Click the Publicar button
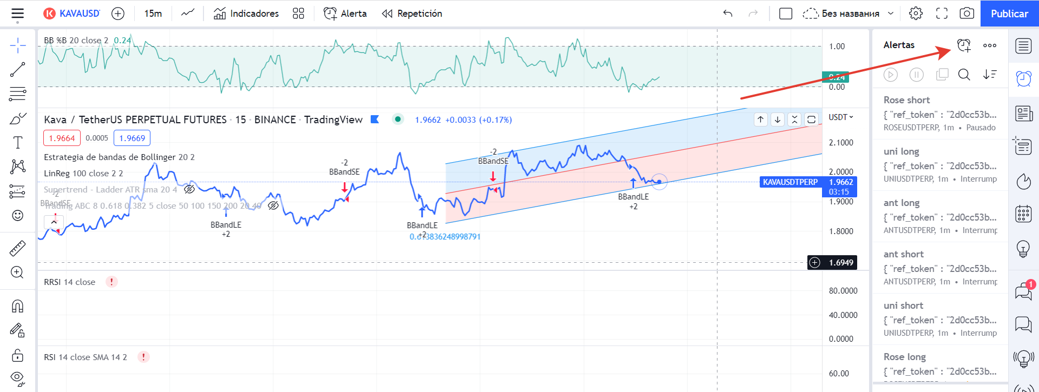Viewport: 1039px width, 392px height. 1010,14
